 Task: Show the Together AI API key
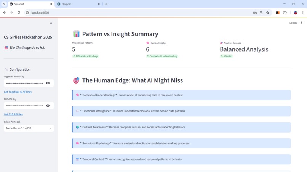[x=48, y=83]
